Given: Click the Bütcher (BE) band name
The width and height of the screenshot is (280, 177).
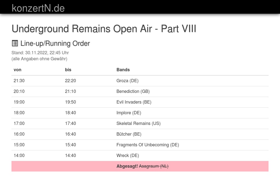Looking at the screenshot, I should click(129, 134).
